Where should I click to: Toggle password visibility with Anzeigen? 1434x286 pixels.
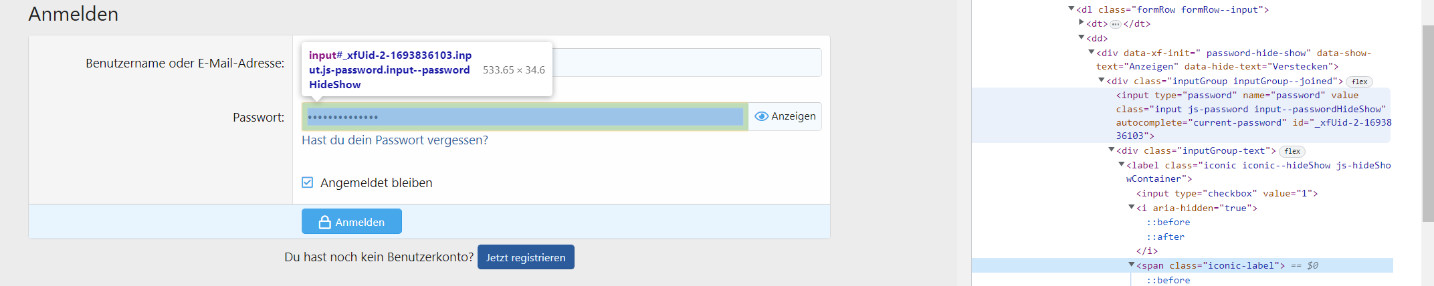[785, 116]
